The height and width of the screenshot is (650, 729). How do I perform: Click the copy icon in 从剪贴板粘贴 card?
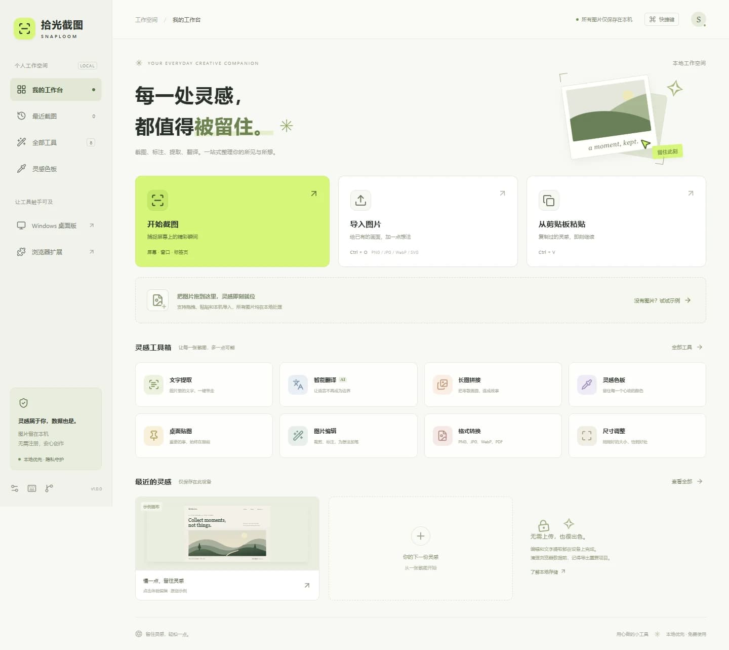point(549,201)
